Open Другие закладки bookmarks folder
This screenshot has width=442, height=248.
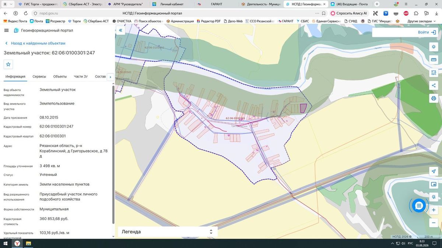(422, 21)
